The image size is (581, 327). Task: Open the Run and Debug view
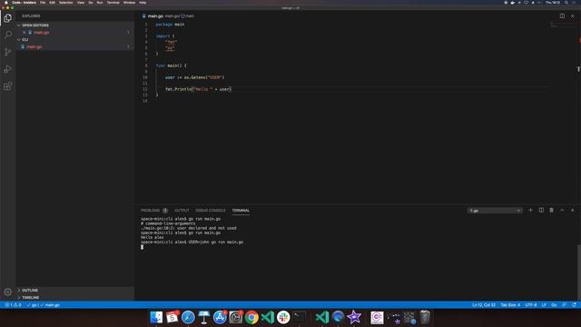click(x=8, y=69)
